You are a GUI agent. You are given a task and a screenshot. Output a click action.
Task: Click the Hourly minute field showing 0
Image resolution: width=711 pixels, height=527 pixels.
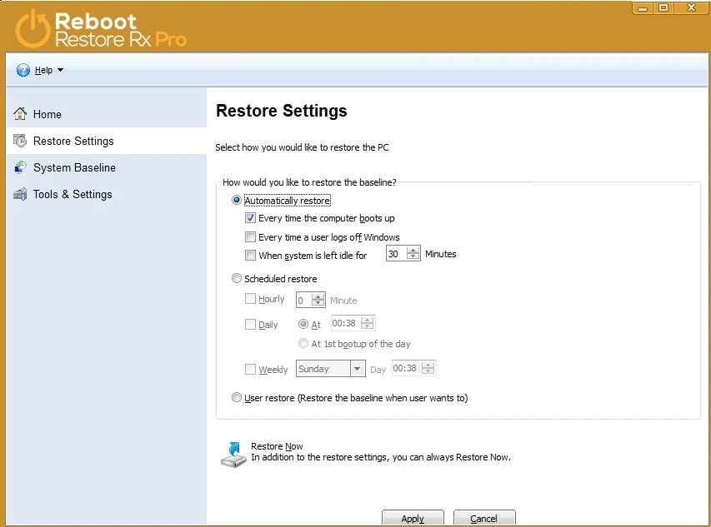tap(303, 301)
